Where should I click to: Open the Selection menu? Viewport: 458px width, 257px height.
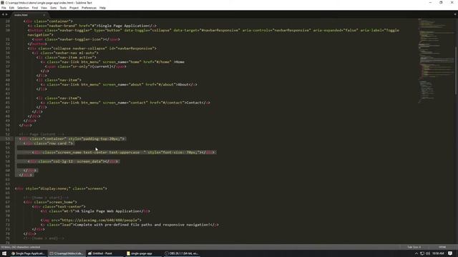coord(23,8)
